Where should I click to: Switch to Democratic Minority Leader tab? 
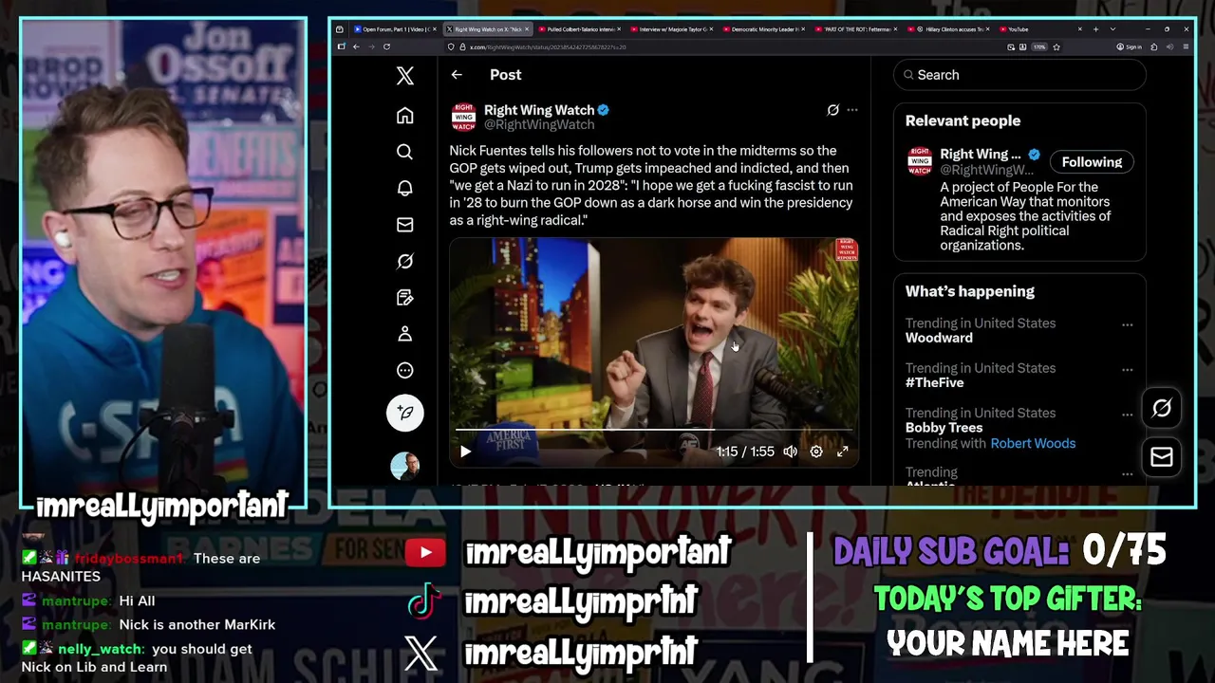(763, 29)
